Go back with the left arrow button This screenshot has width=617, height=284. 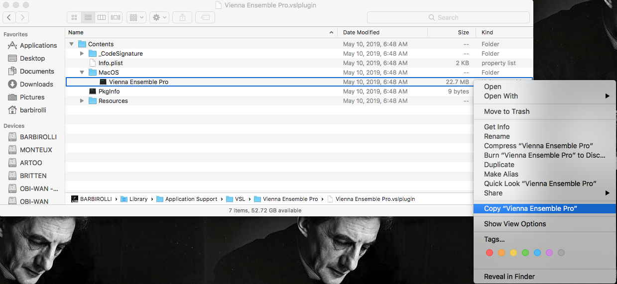[9, 17]
